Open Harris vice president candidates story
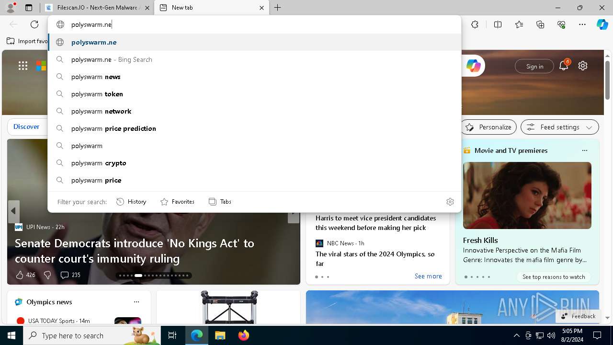613x345 pixels. (x=375, y=223)
